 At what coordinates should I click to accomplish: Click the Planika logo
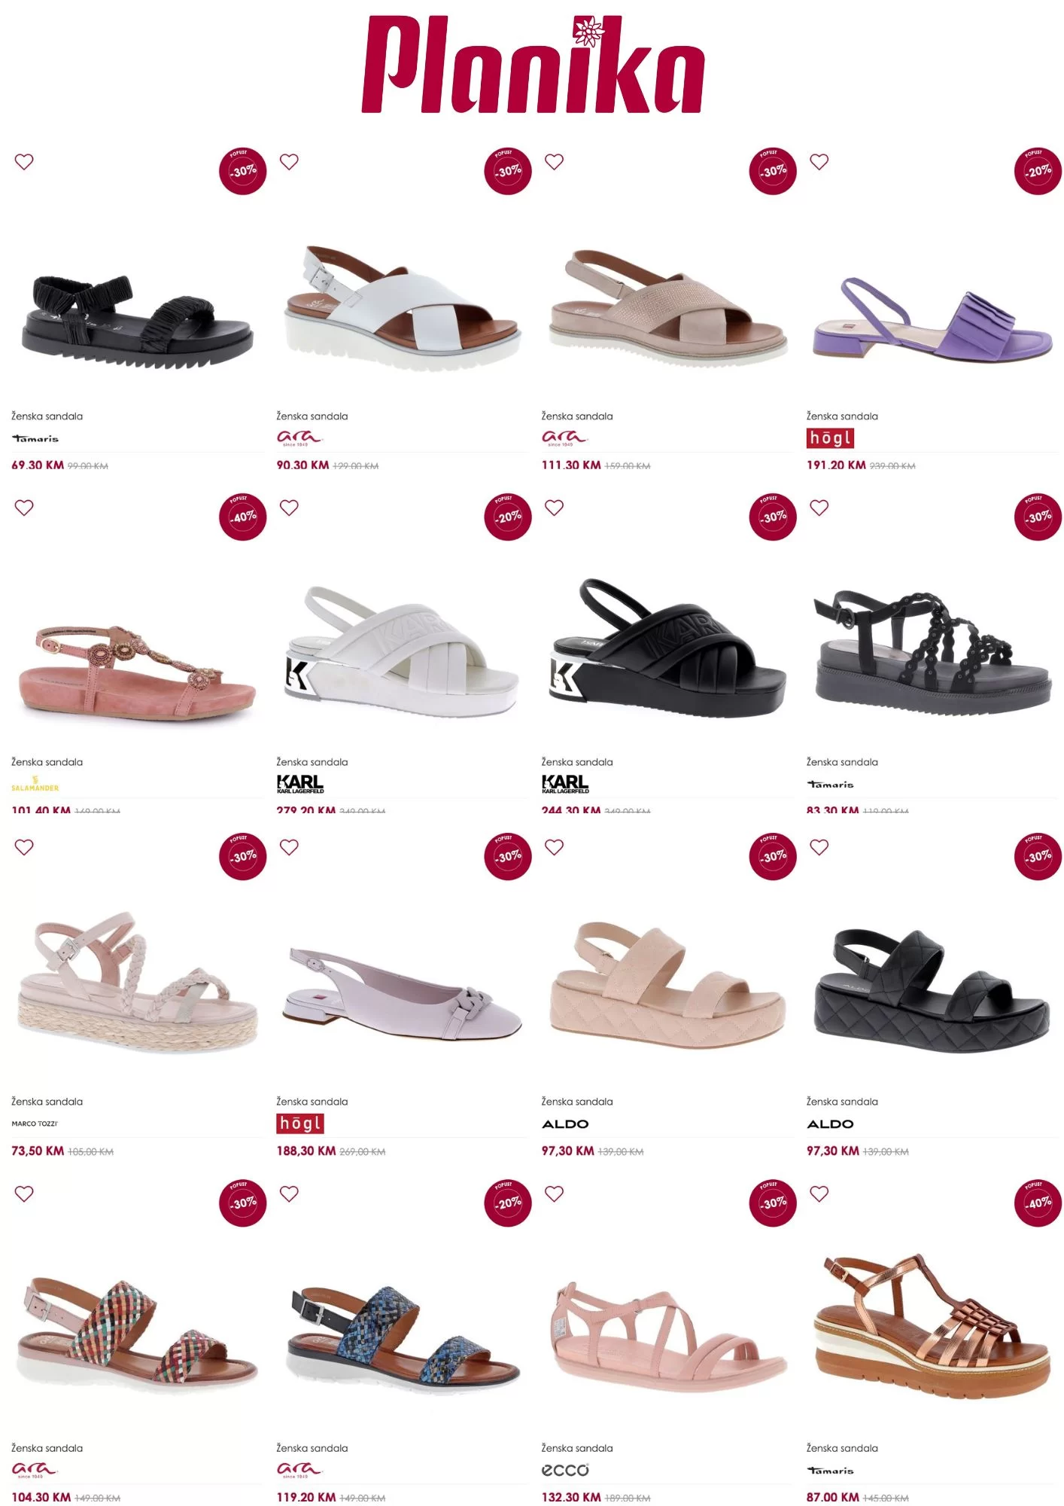(532, 65)
